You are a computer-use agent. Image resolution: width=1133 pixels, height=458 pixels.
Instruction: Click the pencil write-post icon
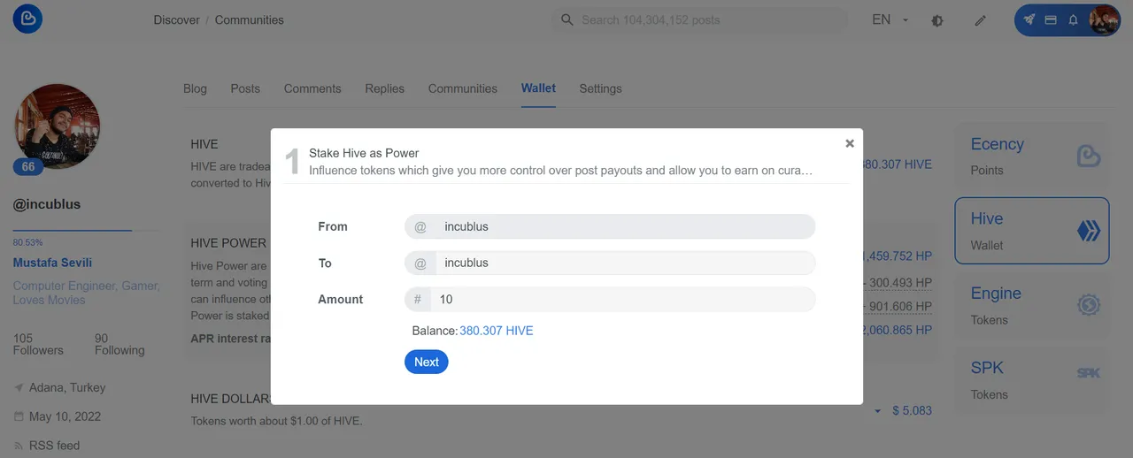tap(980, 20)
